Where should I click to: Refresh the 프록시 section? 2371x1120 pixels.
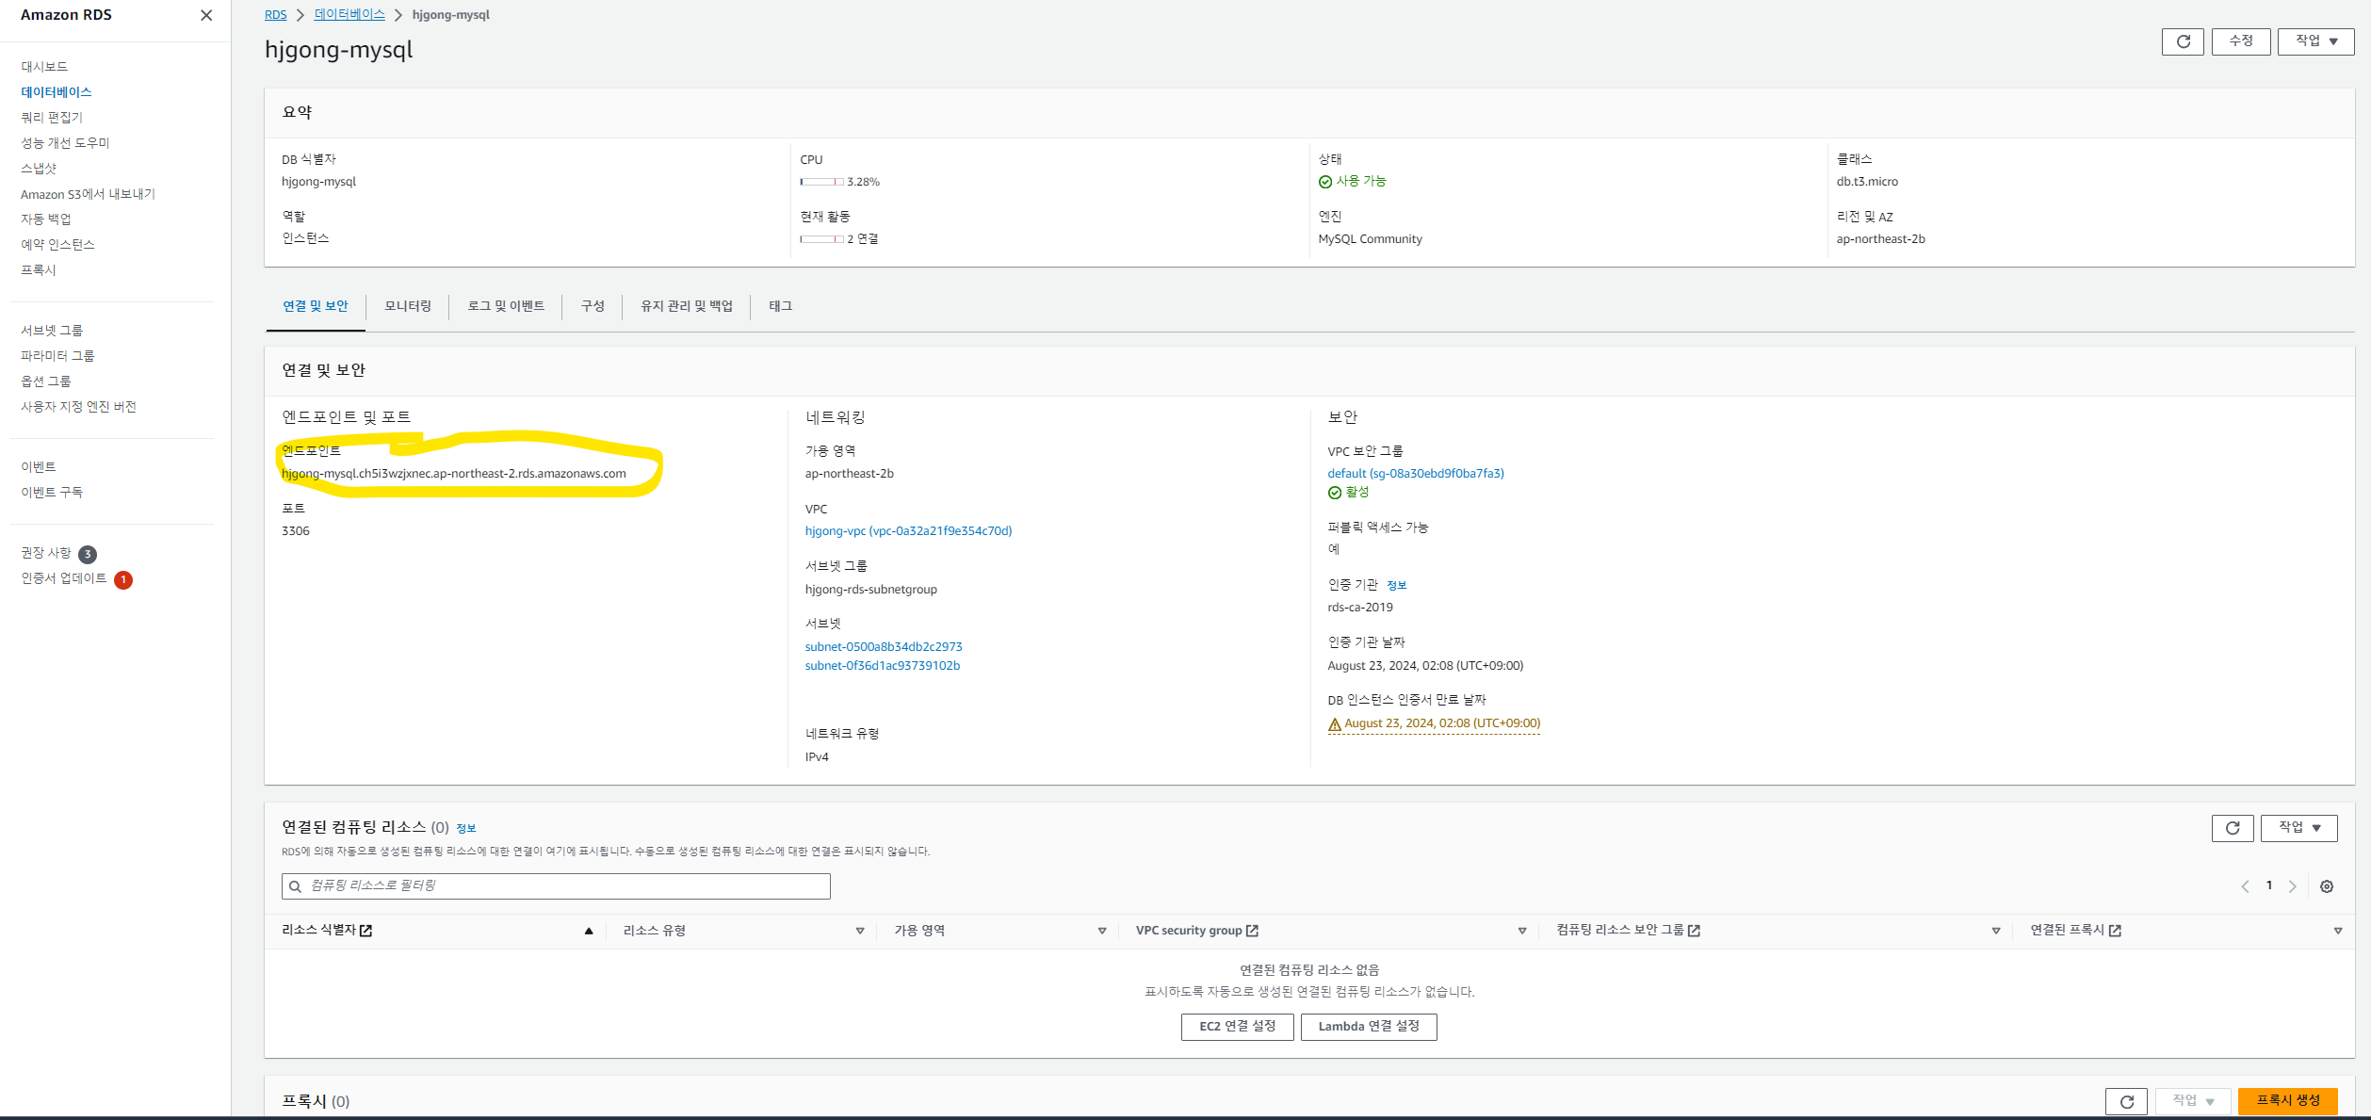2126,1101
